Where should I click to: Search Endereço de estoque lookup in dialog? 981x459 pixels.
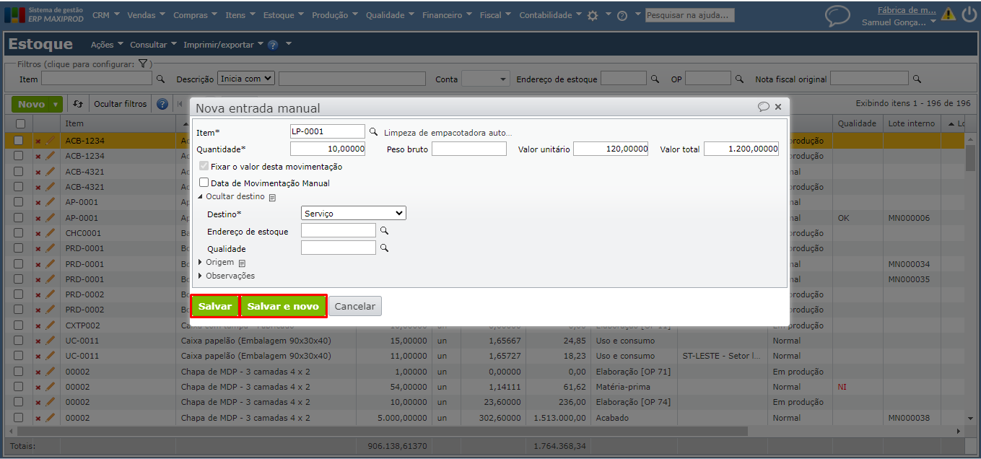385,231
